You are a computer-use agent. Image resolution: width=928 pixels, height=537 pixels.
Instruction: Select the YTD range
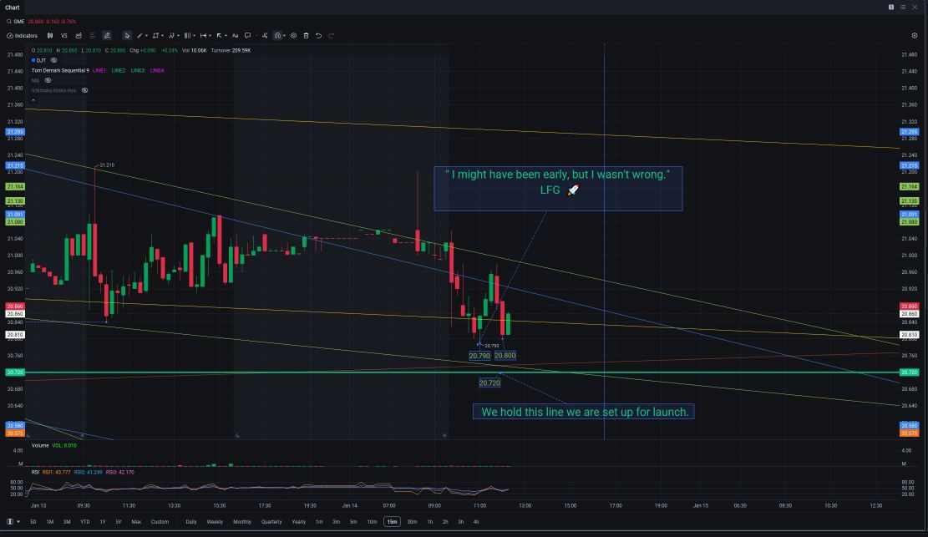tap(84, 522)
